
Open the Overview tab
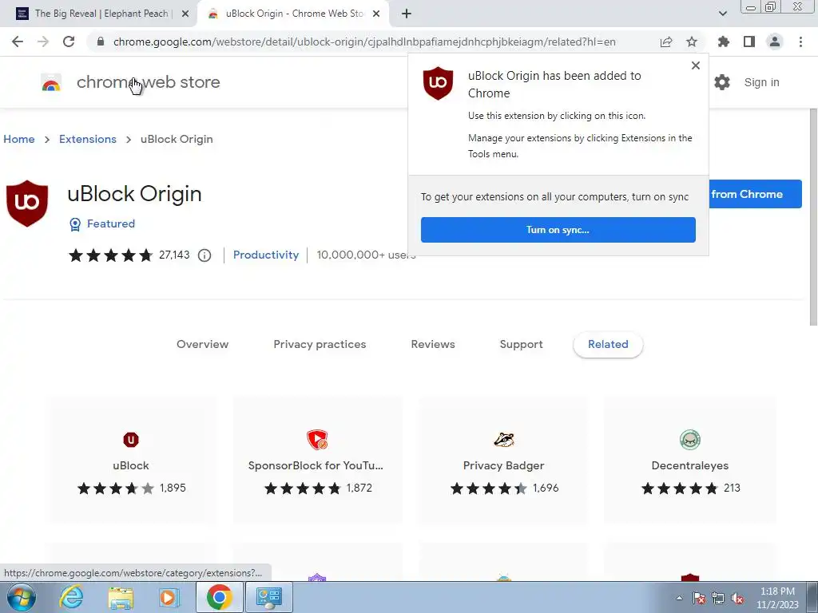(202, 344)
